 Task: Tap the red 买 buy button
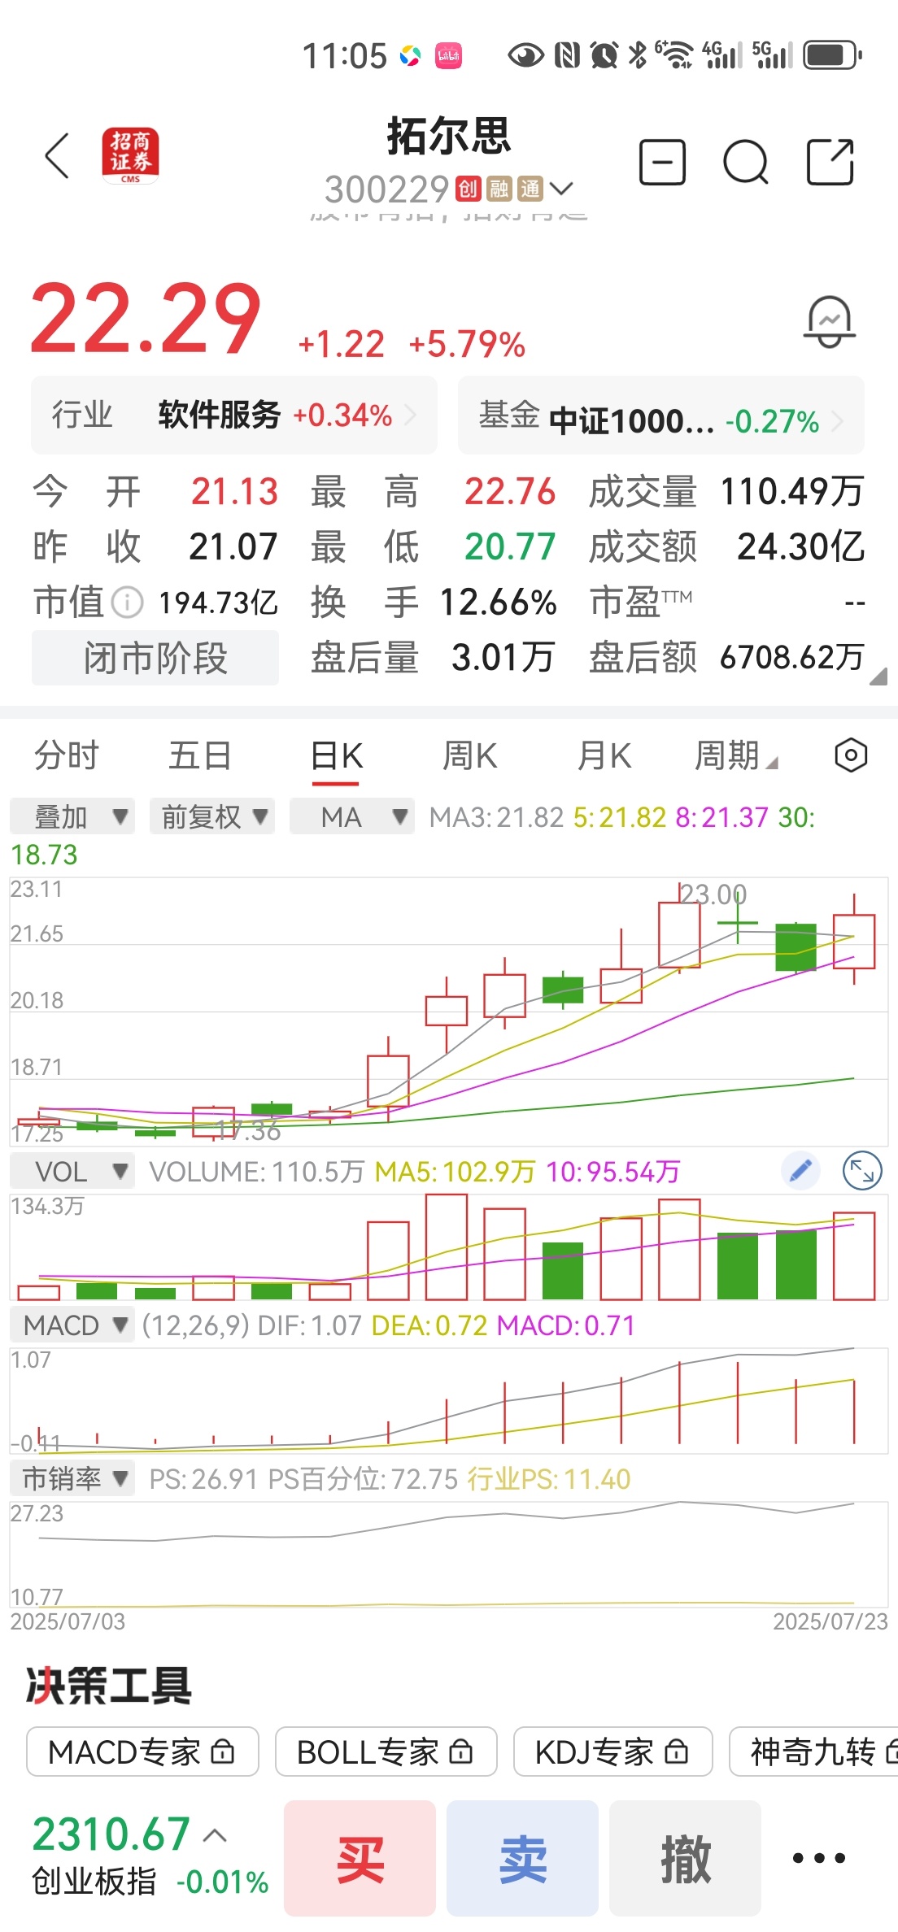tap(360, 1859)
